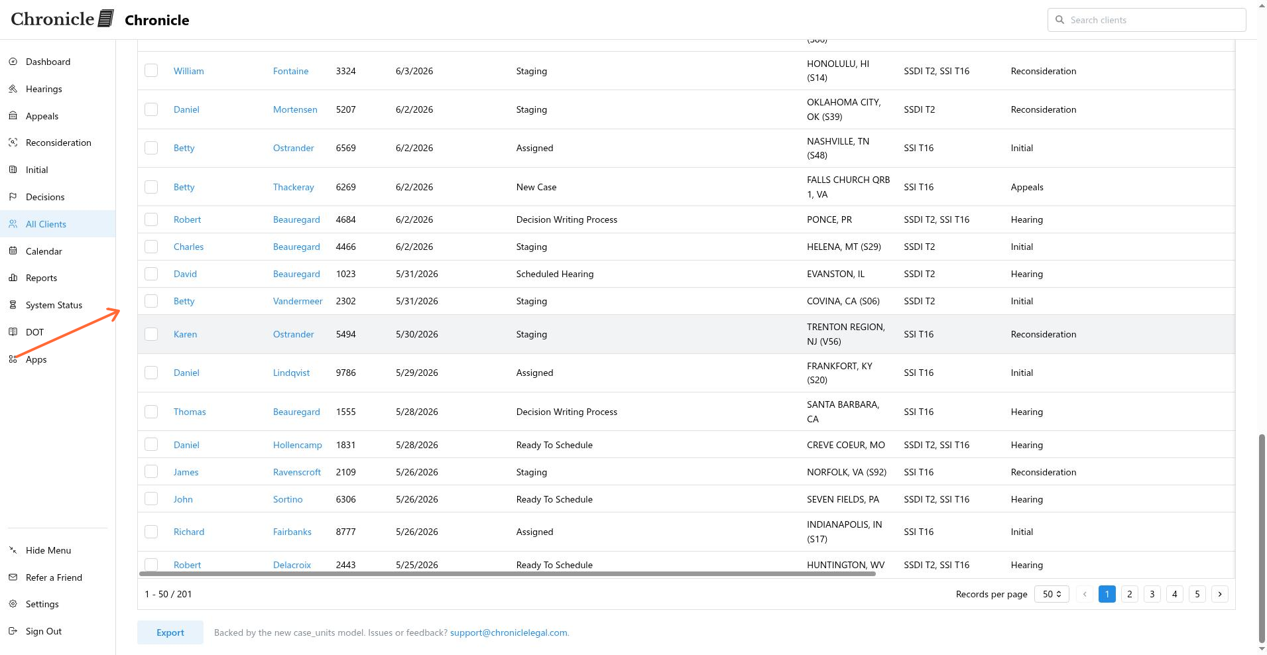Click record count 1 - 50 / 201
1267x655 pixels.
pyautogui.click(x=168, y=594)
